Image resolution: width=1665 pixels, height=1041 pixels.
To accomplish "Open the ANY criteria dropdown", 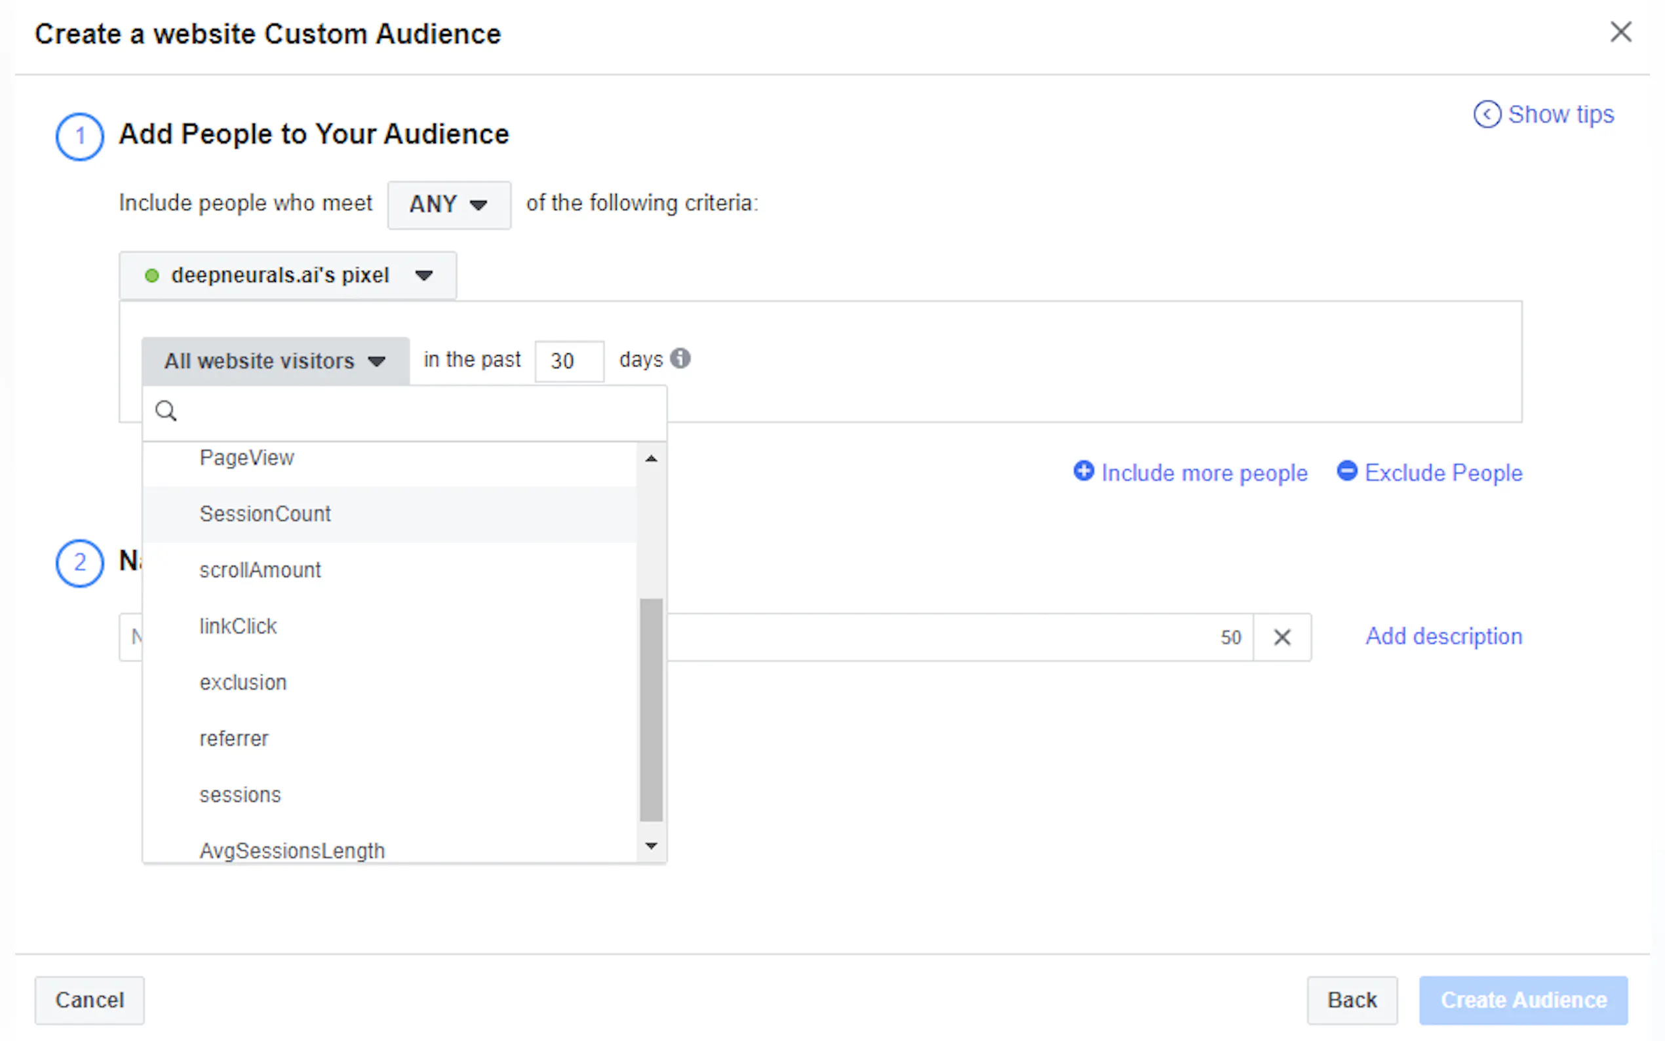I will [x=449, y=205].
